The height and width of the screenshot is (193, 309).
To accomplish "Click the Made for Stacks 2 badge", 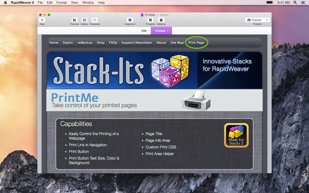I will [x=236, y=135].
